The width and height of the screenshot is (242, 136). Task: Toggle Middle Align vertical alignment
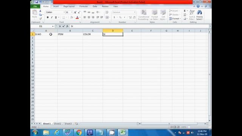89,12
